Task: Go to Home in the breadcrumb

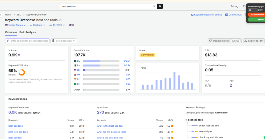Action: (x=8, y=15)
